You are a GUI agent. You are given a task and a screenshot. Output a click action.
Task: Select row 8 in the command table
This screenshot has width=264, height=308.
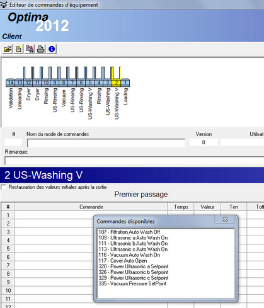tap(8, 274)
